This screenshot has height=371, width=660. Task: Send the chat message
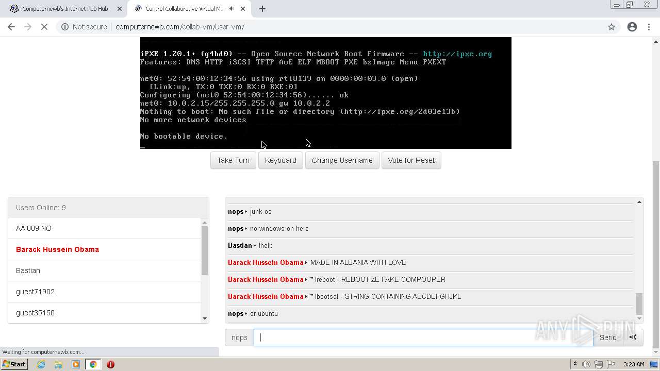(x=608, y=338)
